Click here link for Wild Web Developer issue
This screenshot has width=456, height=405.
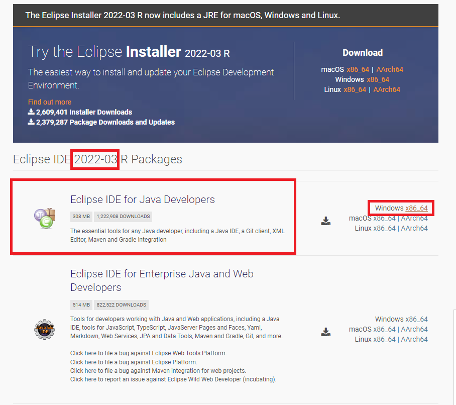tap(90, 379)
